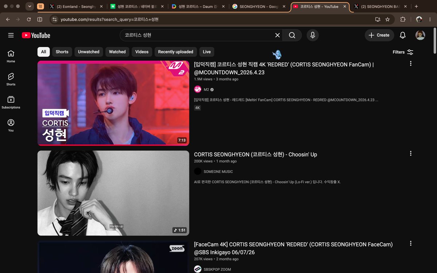The image size is (437, 273).
Task: Open the Choosin' Up video title
Action: click(256, 154)
